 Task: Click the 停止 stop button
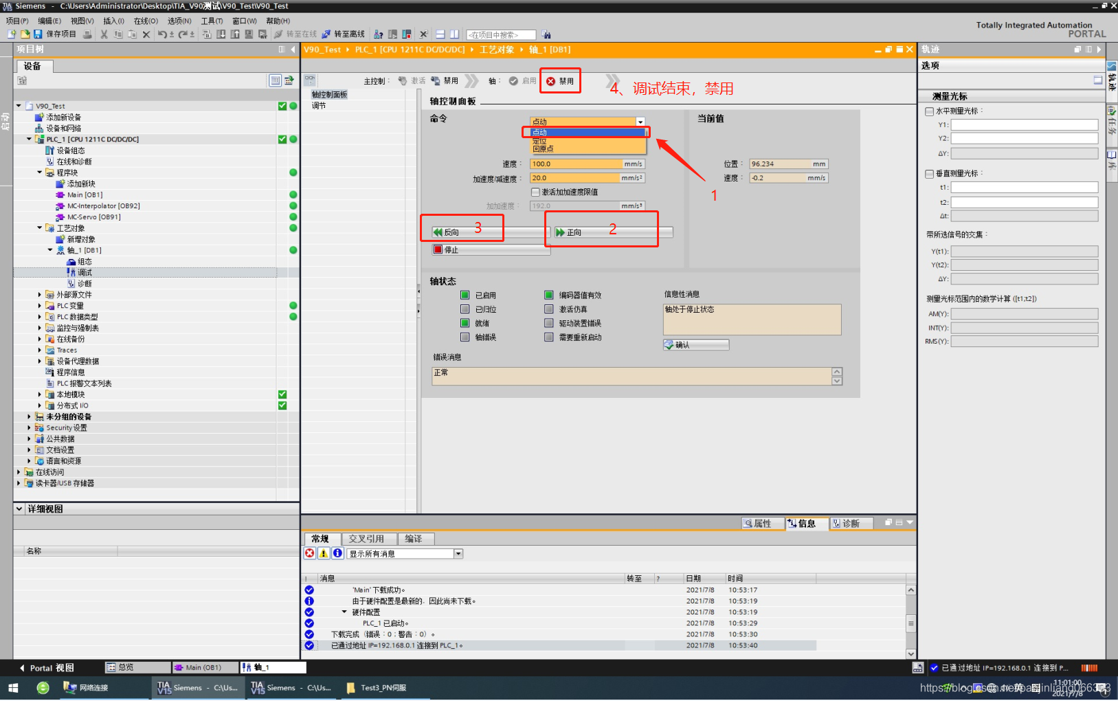coord(491,250)
